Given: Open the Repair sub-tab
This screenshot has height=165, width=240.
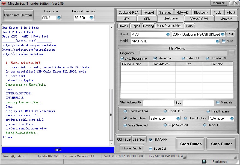Looking at the screenshot, I should pos(136,26).
